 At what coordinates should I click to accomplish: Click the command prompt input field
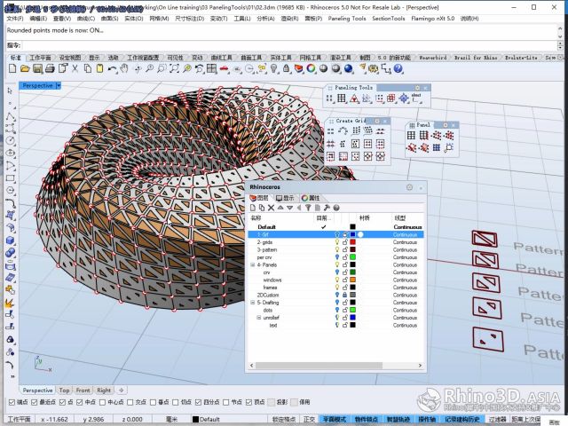click(x=289, y=45)
